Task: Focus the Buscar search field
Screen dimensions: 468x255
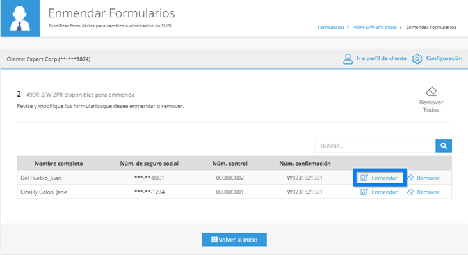Action: pyautogui.click(x=375, y=146)
